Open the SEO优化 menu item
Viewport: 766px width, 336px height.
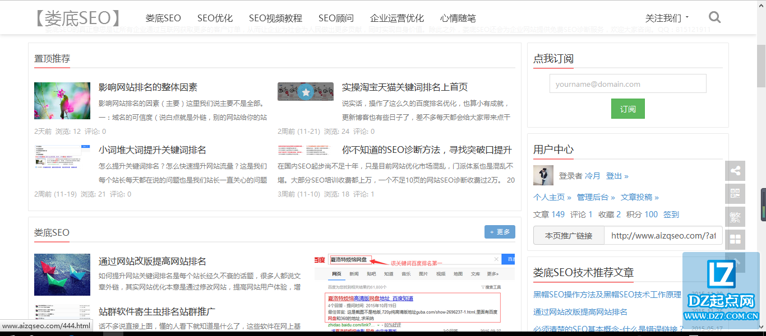tap(215, 18)
